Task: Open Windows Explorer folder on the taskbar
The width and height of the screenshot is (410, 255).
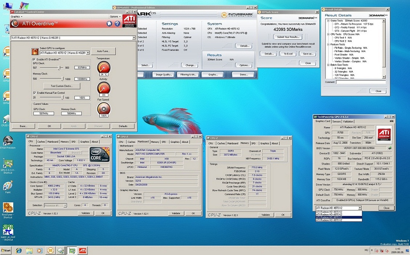Action: pyautogui.click(x=29, y=251)
